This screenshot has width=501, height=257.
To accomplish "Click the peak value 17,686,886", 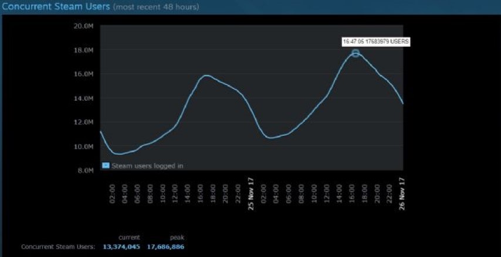I will [165, 247].
